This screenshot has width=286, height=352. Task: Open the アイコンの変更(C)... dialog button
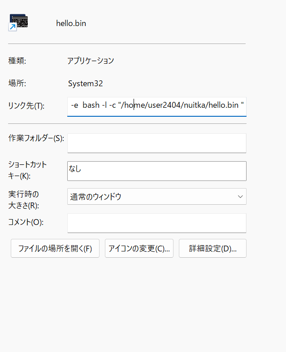139,248
